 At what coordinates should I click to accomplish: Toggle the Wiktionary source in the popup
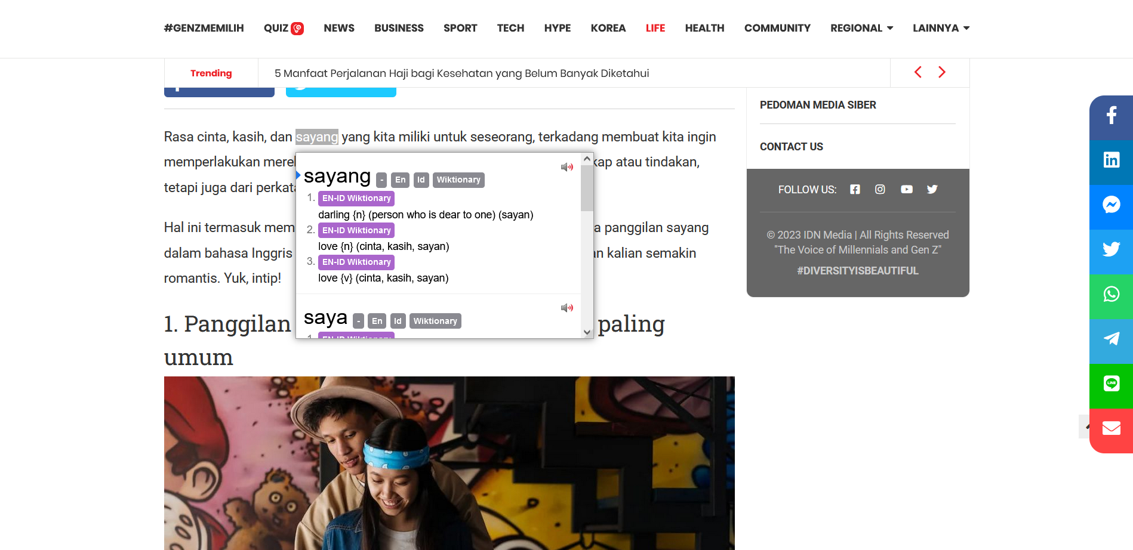click(x=458, y=180)
